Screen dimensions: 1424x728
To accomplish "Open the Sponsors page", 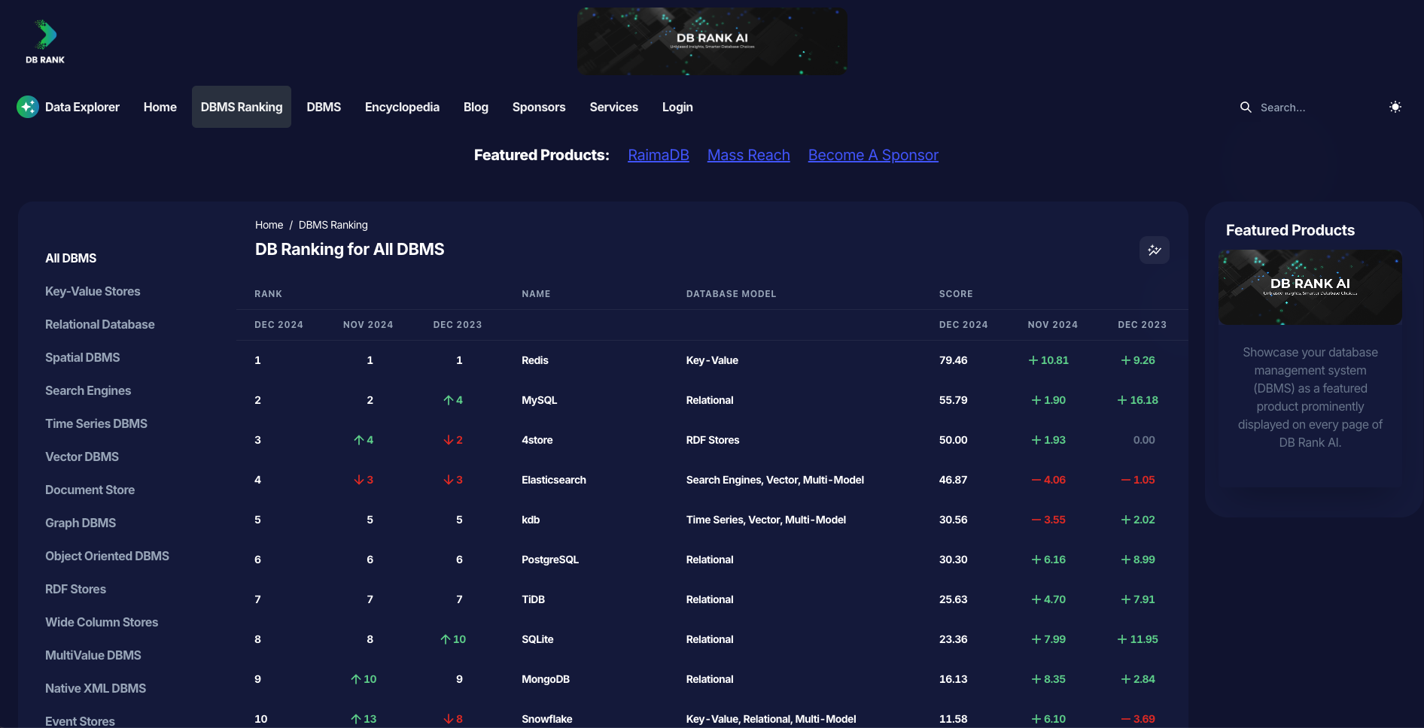I will pyautogui.click(x=538, y=107).
